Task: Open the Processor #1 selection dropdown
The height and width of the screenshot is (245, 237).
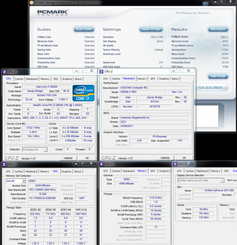Action: point(45,149)
